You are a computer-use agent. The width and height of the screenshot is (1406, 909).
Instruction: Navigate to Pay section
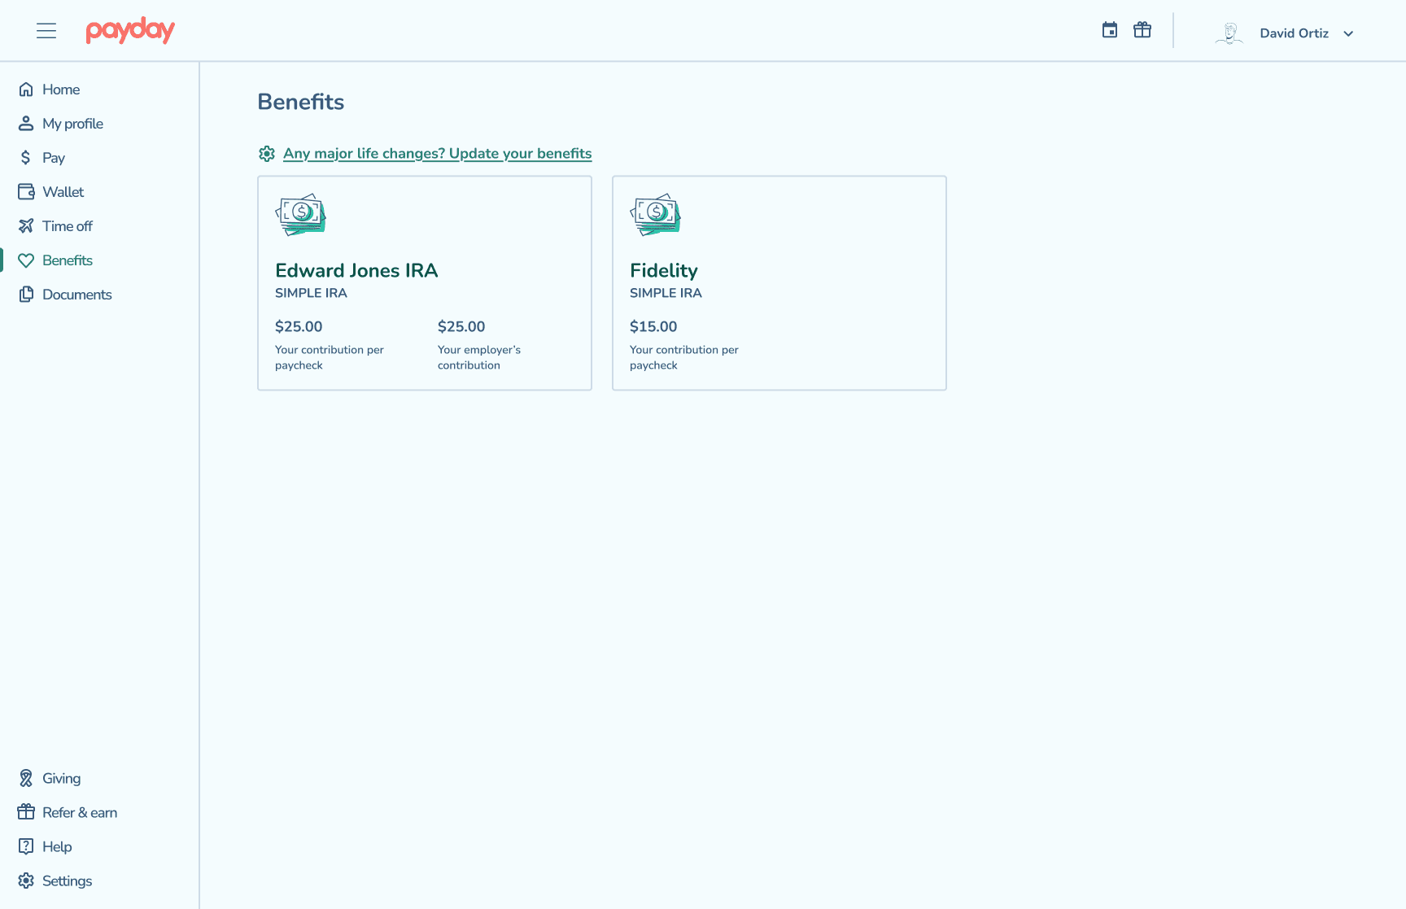point(54,158)
